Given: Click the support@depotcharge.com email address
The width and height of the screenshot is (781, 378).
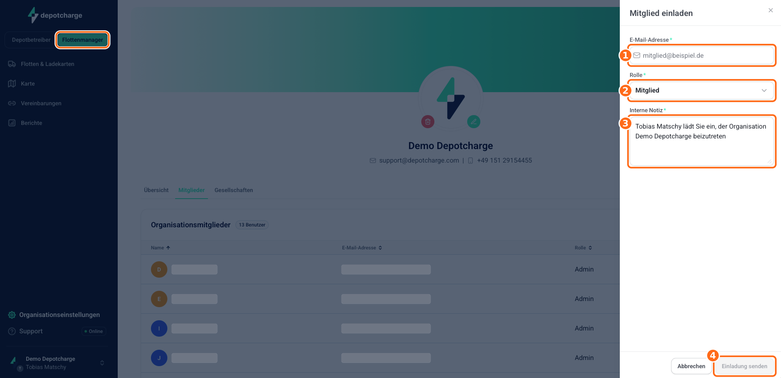Looking at the screenshot, I should 419,161.
